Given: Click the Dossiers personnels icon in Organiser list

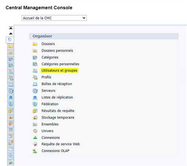Looking at the screenshot, I should coord(35,51).
